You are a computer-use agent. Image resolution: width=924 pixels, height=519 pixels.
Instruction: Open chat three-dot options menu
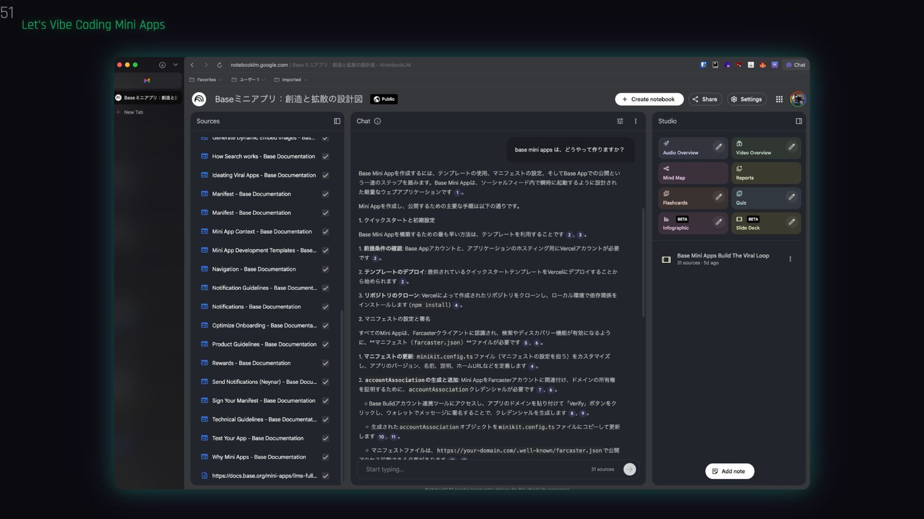click(x=635, y=121)
